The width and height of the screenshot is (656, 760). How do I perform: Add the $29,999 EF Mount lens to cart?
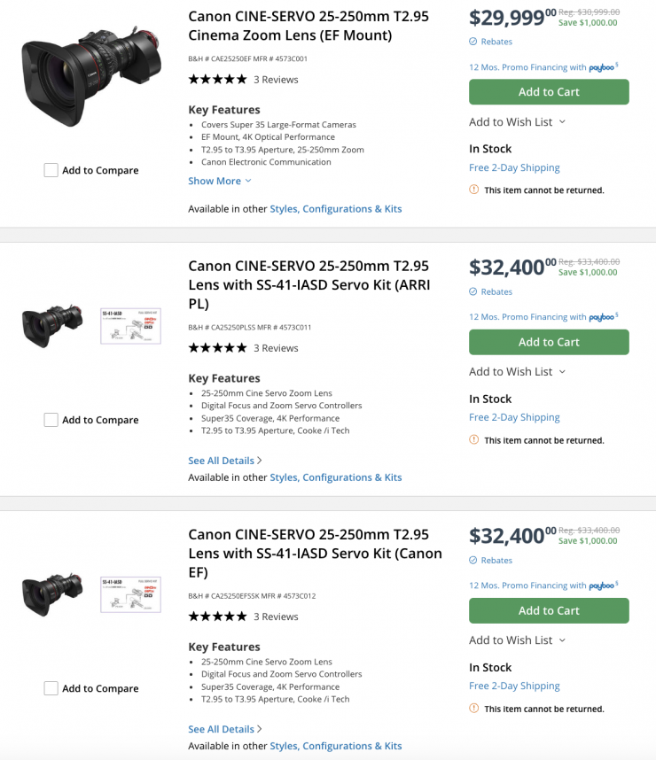pyautogui.click(x=549, y=92)
